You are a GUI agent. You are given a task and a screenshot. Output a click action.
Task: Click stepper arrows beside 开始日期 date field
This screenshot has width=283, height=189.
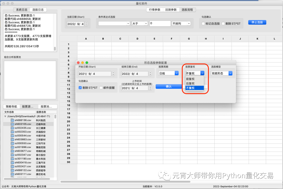[x=113, y=74]
